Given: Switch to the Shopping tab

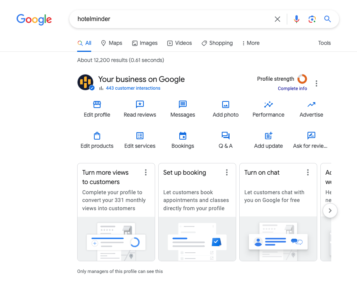Looking at the screenshot, I should coord(217,43).
